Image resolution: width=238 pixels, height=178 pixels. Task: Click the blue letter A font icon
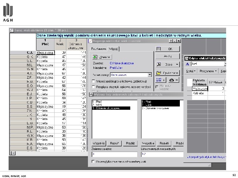(187, 64)
